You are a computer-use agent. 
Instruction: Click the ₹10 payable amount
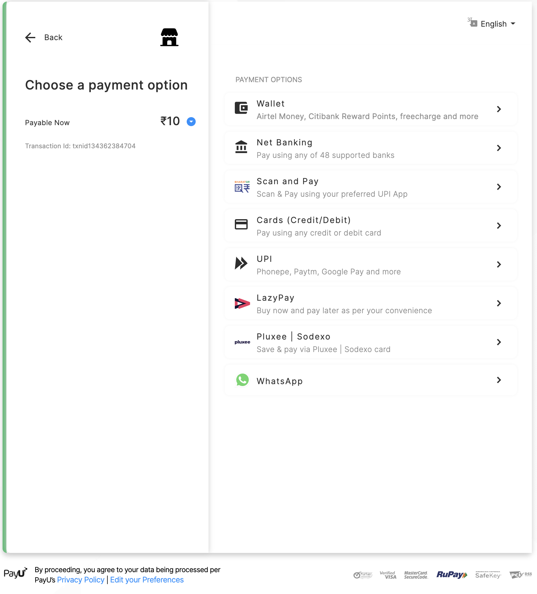pos(170,121)
